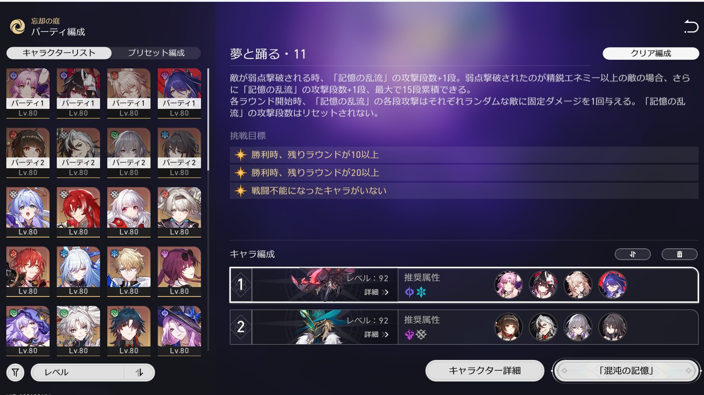704x395 pixels.
Task: Select the blue-haired masked portrait in team 1
Action: (612, 285)
